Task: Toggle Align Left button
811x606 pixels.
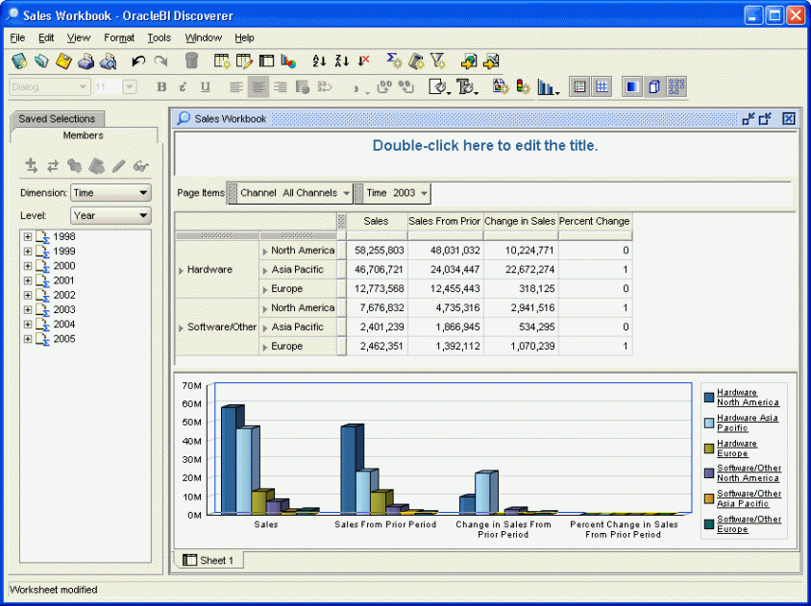Action: 235,86
